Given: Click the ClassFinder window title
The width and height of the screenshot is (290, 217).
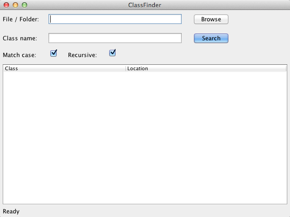Looking at the screenshot, I should (x=145, y=5).
